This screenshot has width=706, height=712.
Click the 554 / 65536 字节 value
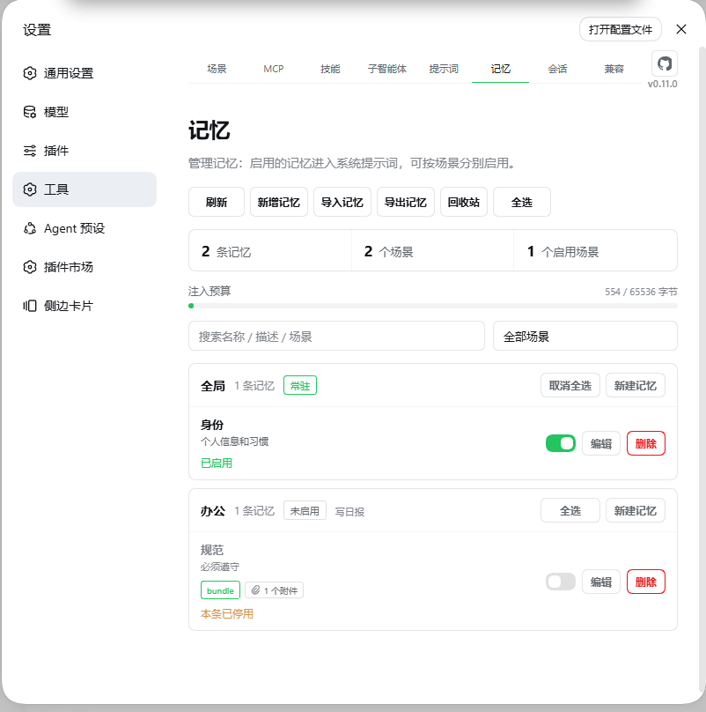641,292
